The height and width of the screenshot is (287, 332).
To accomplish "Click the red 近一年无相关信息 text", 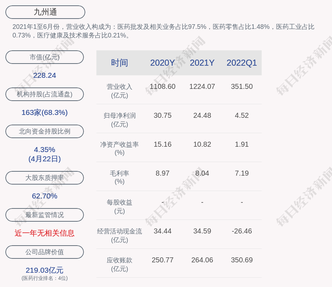I will pyautogui.click(x=45, y=233).
